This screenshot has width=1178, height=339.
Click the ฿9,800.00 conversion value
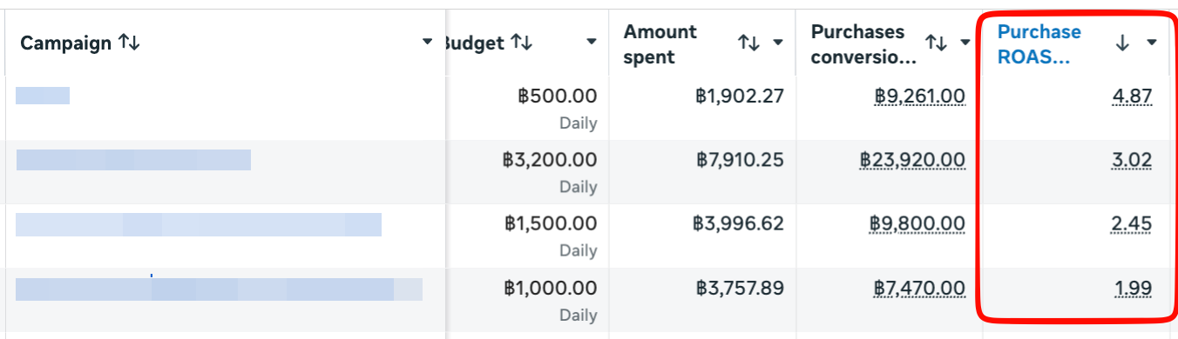(x=917, y=223)
